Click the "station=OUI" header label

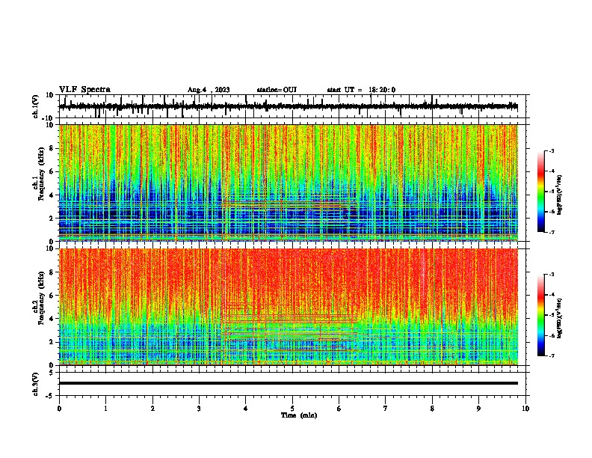click(277, 90)
